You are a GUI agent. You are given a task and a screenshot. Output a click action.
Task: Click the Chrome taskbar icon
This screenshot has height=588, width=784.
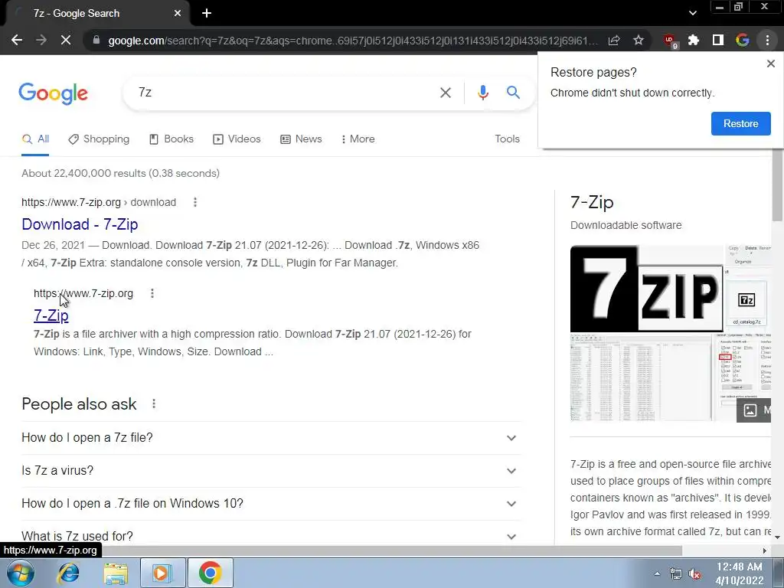210,573
